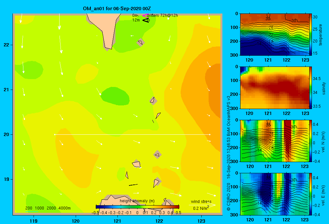Screen dimensions: 329x224
Task: Click depth tick '100' on salinity panel
Action: (x=235, y=80)
